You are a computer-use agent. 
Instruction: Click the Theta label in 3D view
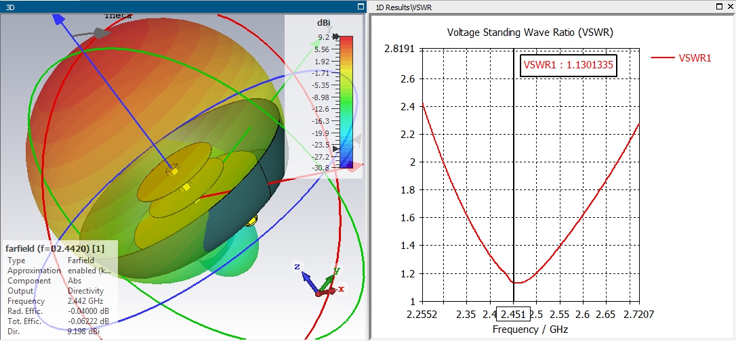coord(118,16)
